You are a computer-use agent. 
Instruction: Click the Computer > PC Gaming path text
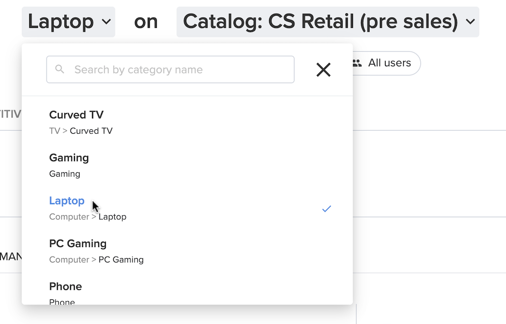tap(96, 260)
